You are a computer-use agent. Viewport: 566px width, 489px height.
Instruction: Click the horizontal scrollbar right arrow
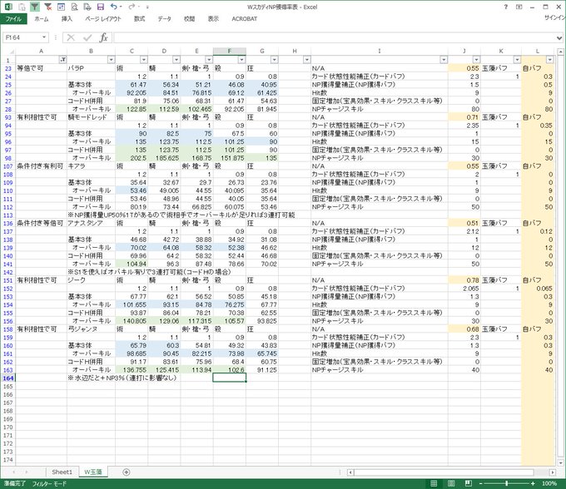tap(553, 472)
